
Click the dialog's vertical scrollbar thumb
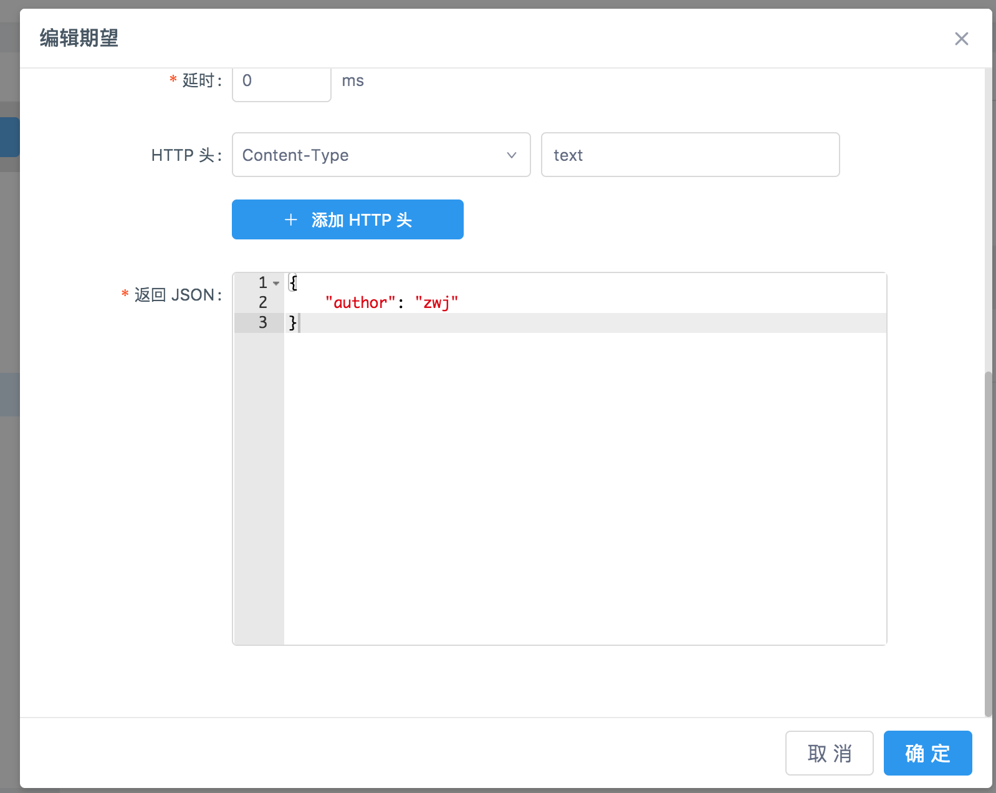(x=988, y=542)
